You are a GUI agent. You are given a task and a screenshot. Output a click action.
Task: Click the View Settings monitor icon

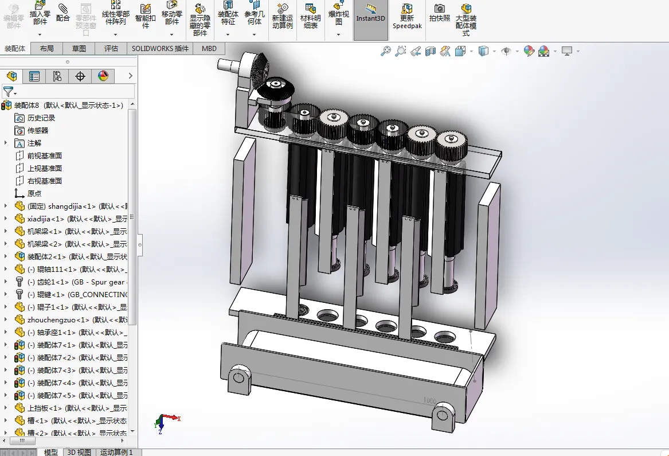tap(567, 51)
